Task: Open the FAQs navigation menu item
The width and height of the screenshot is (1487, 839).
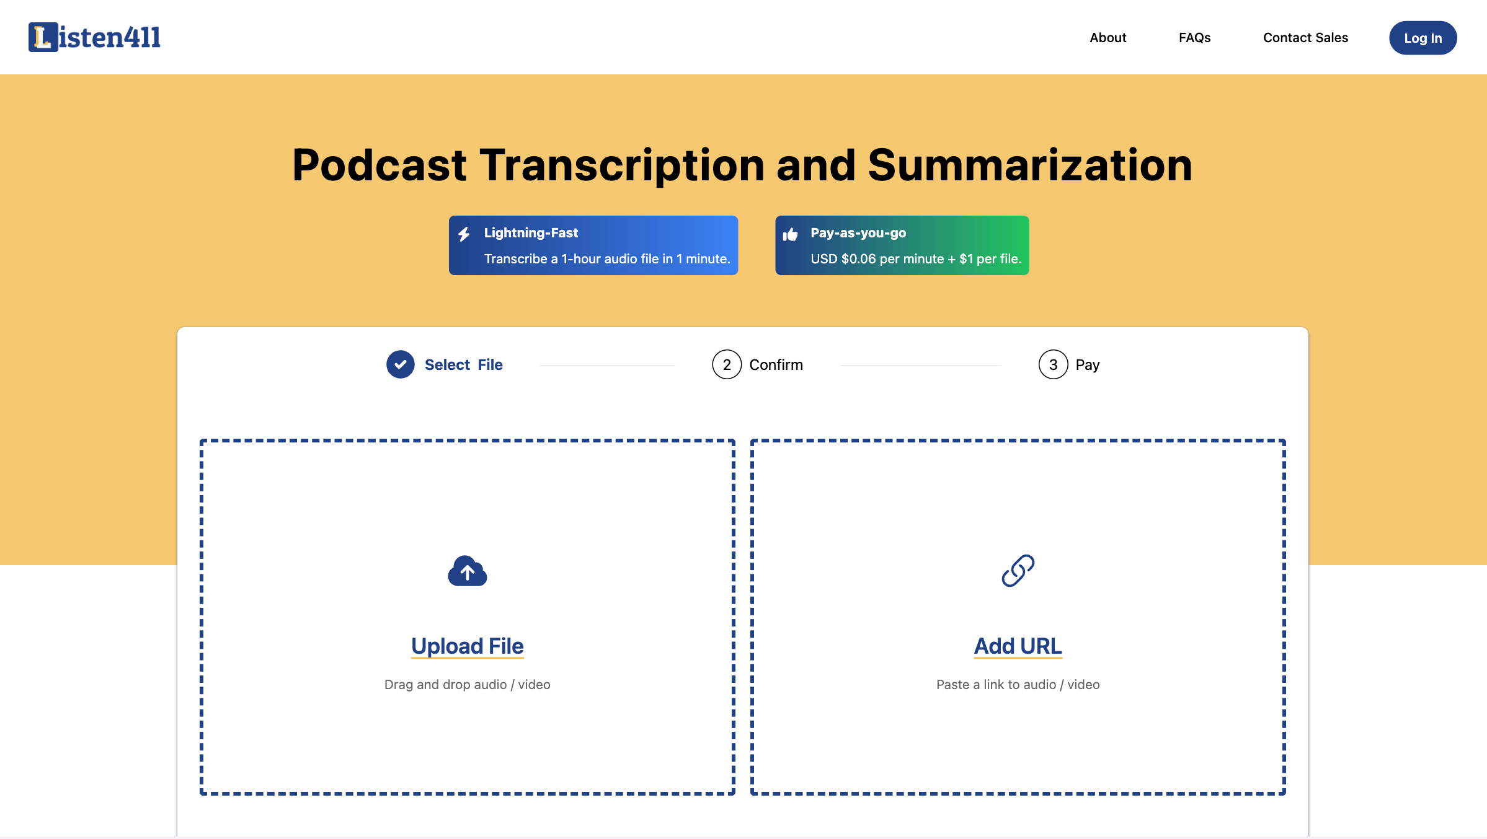Action: 1194,37
